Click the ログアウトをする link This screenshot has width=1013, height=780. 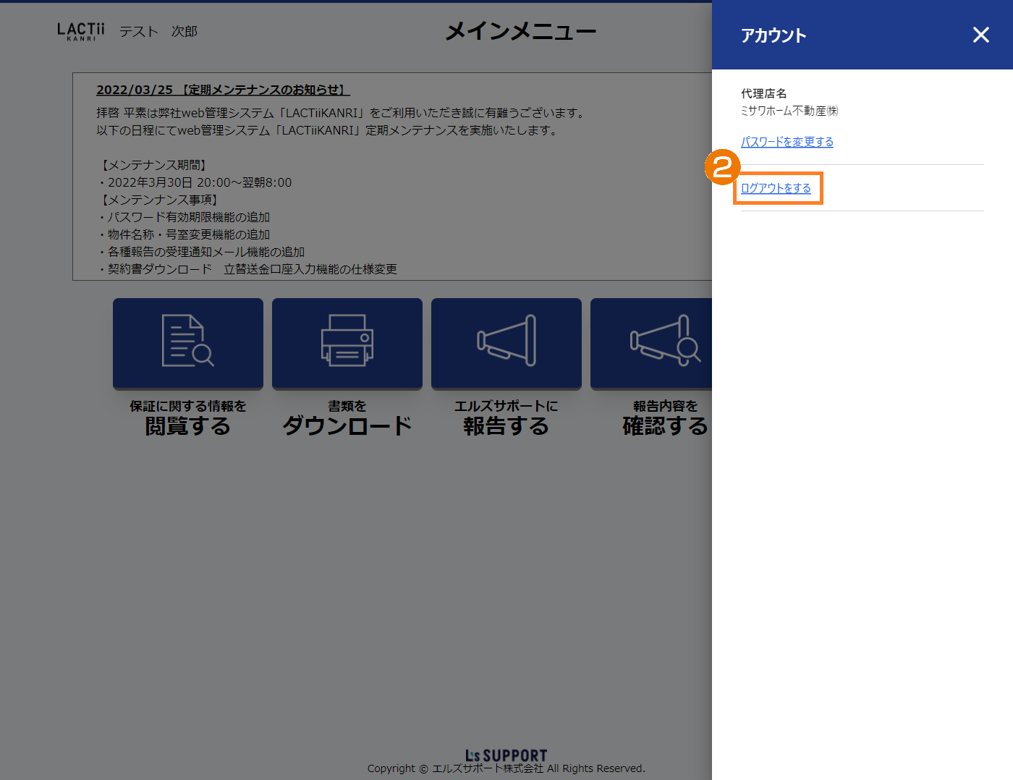point(776,188)
